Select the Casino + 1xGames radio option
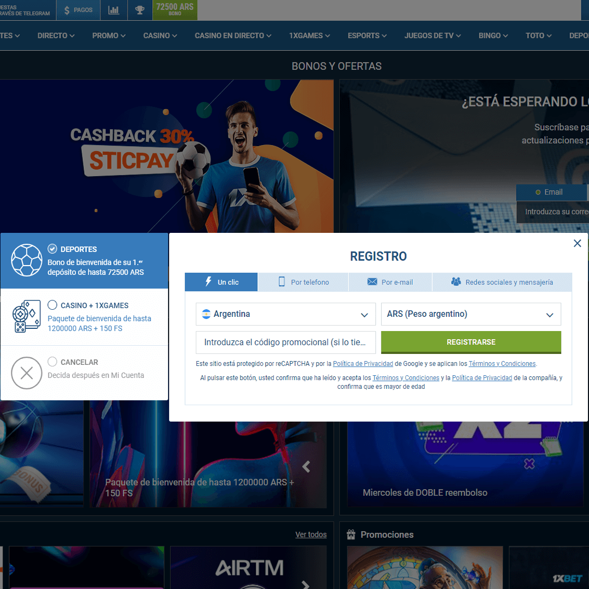The height and width of the screenshot is (589, 589). (52, 305)
